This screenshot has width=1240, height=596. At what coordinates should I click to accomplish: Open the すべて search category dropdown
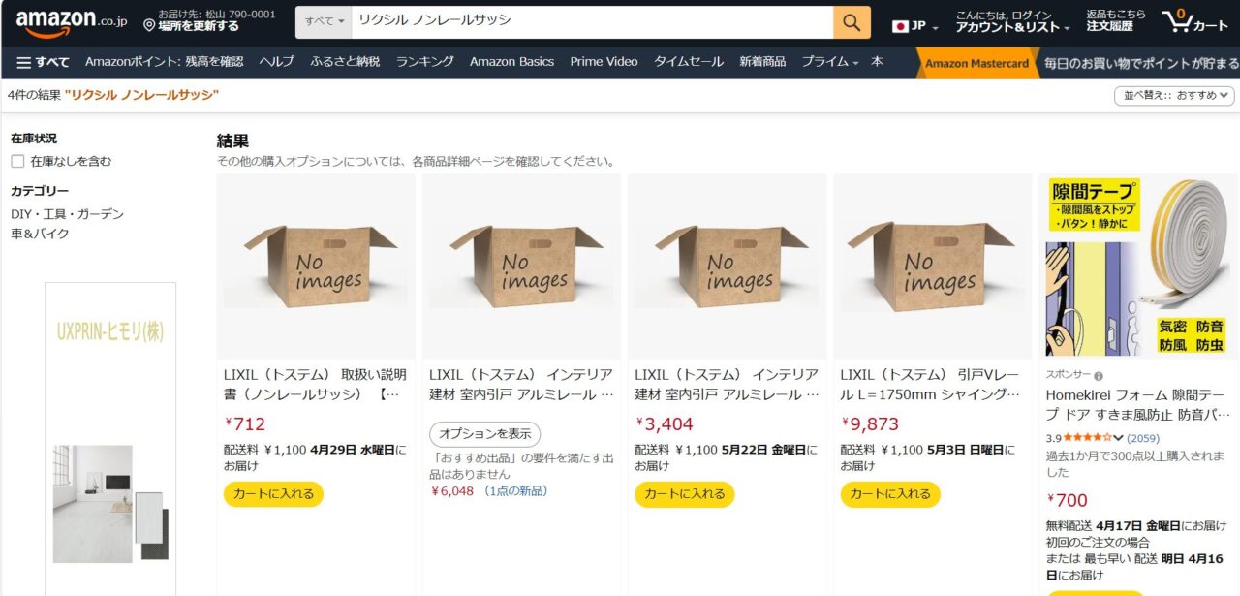(324, 21)
